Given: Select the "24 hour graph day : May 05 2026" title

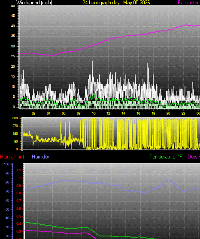Looking at the screenshot, I should tap(116, 3).
